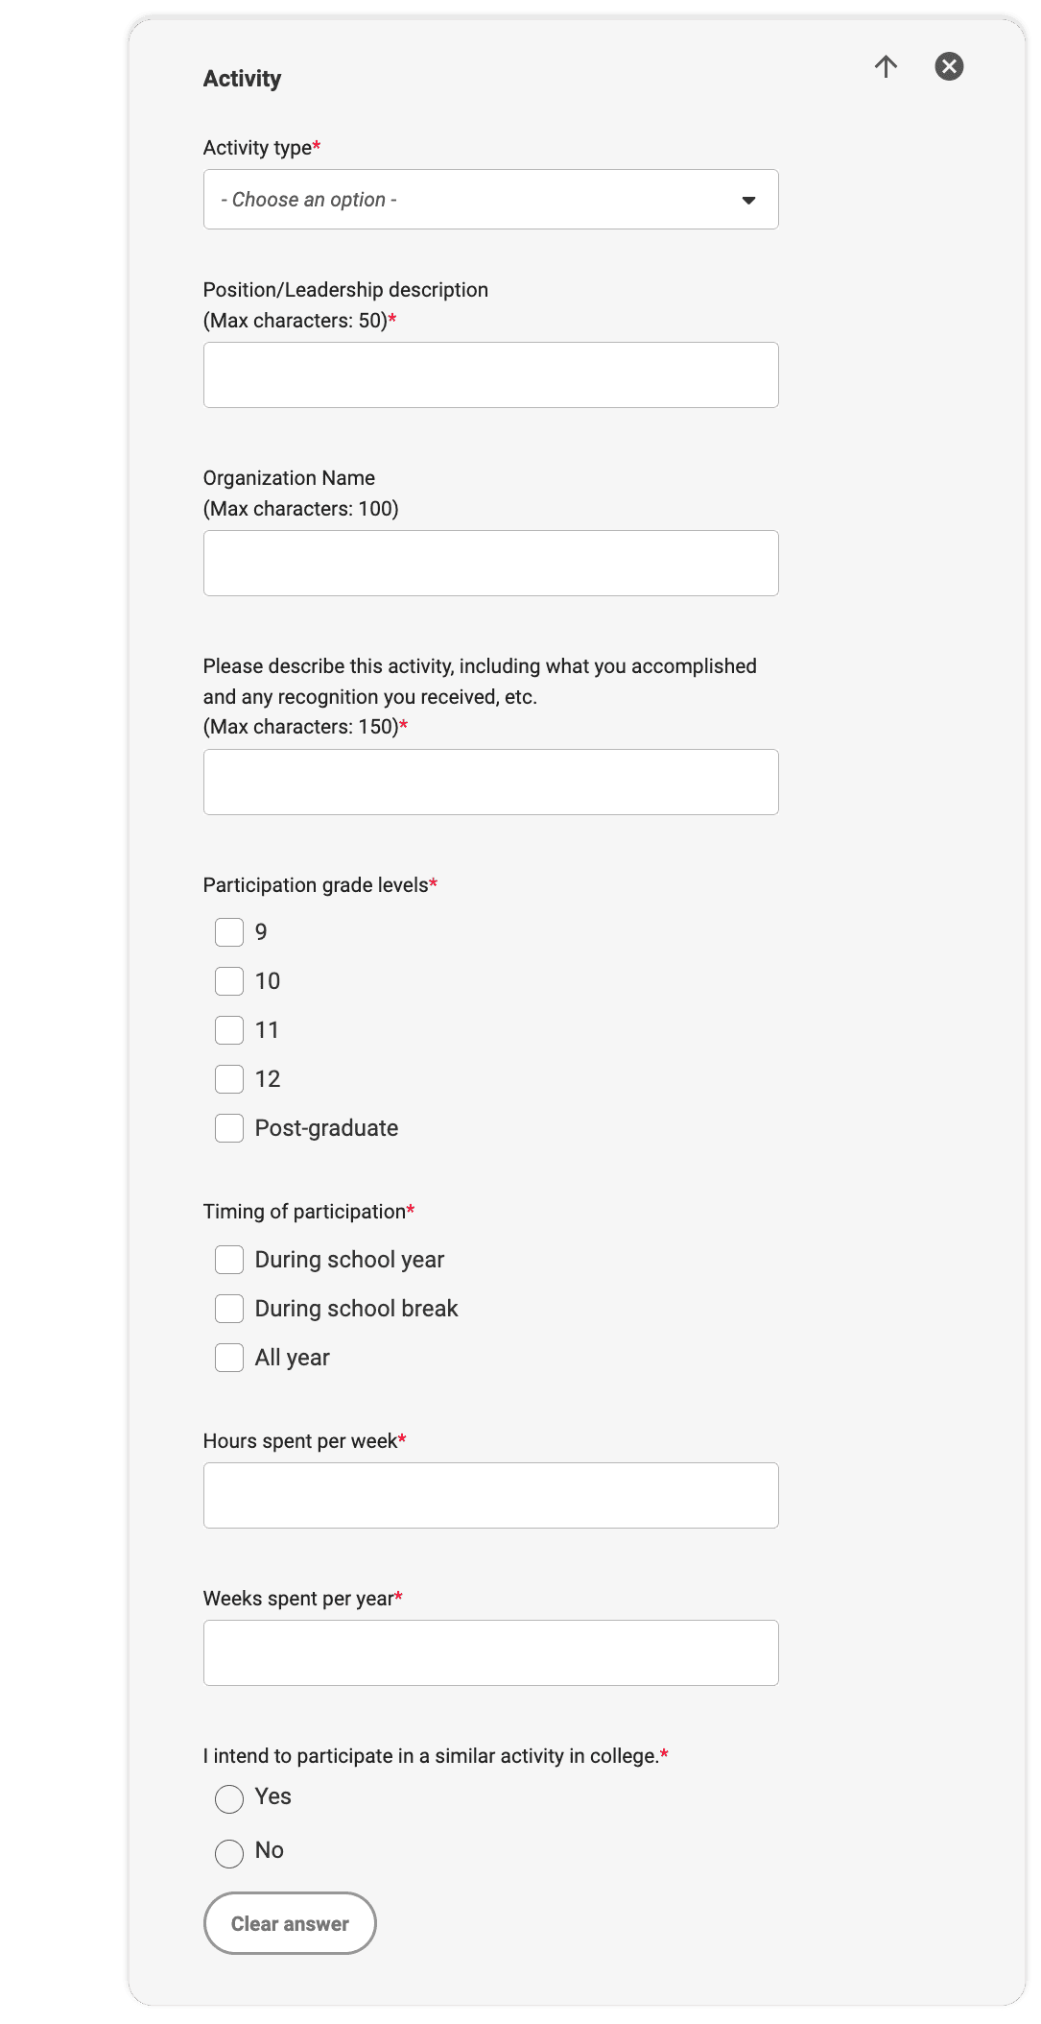Image resolution: width=1041 pixels, height=2024 pixels.
Task: Check the Post-graduate option
Action: pyautogui.click(x=229, y=1128)
